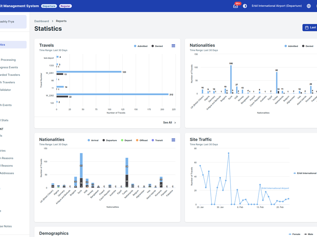Toggle Transit series in Nationalities legend
317x237 pixels.
[x=157, y=140]
